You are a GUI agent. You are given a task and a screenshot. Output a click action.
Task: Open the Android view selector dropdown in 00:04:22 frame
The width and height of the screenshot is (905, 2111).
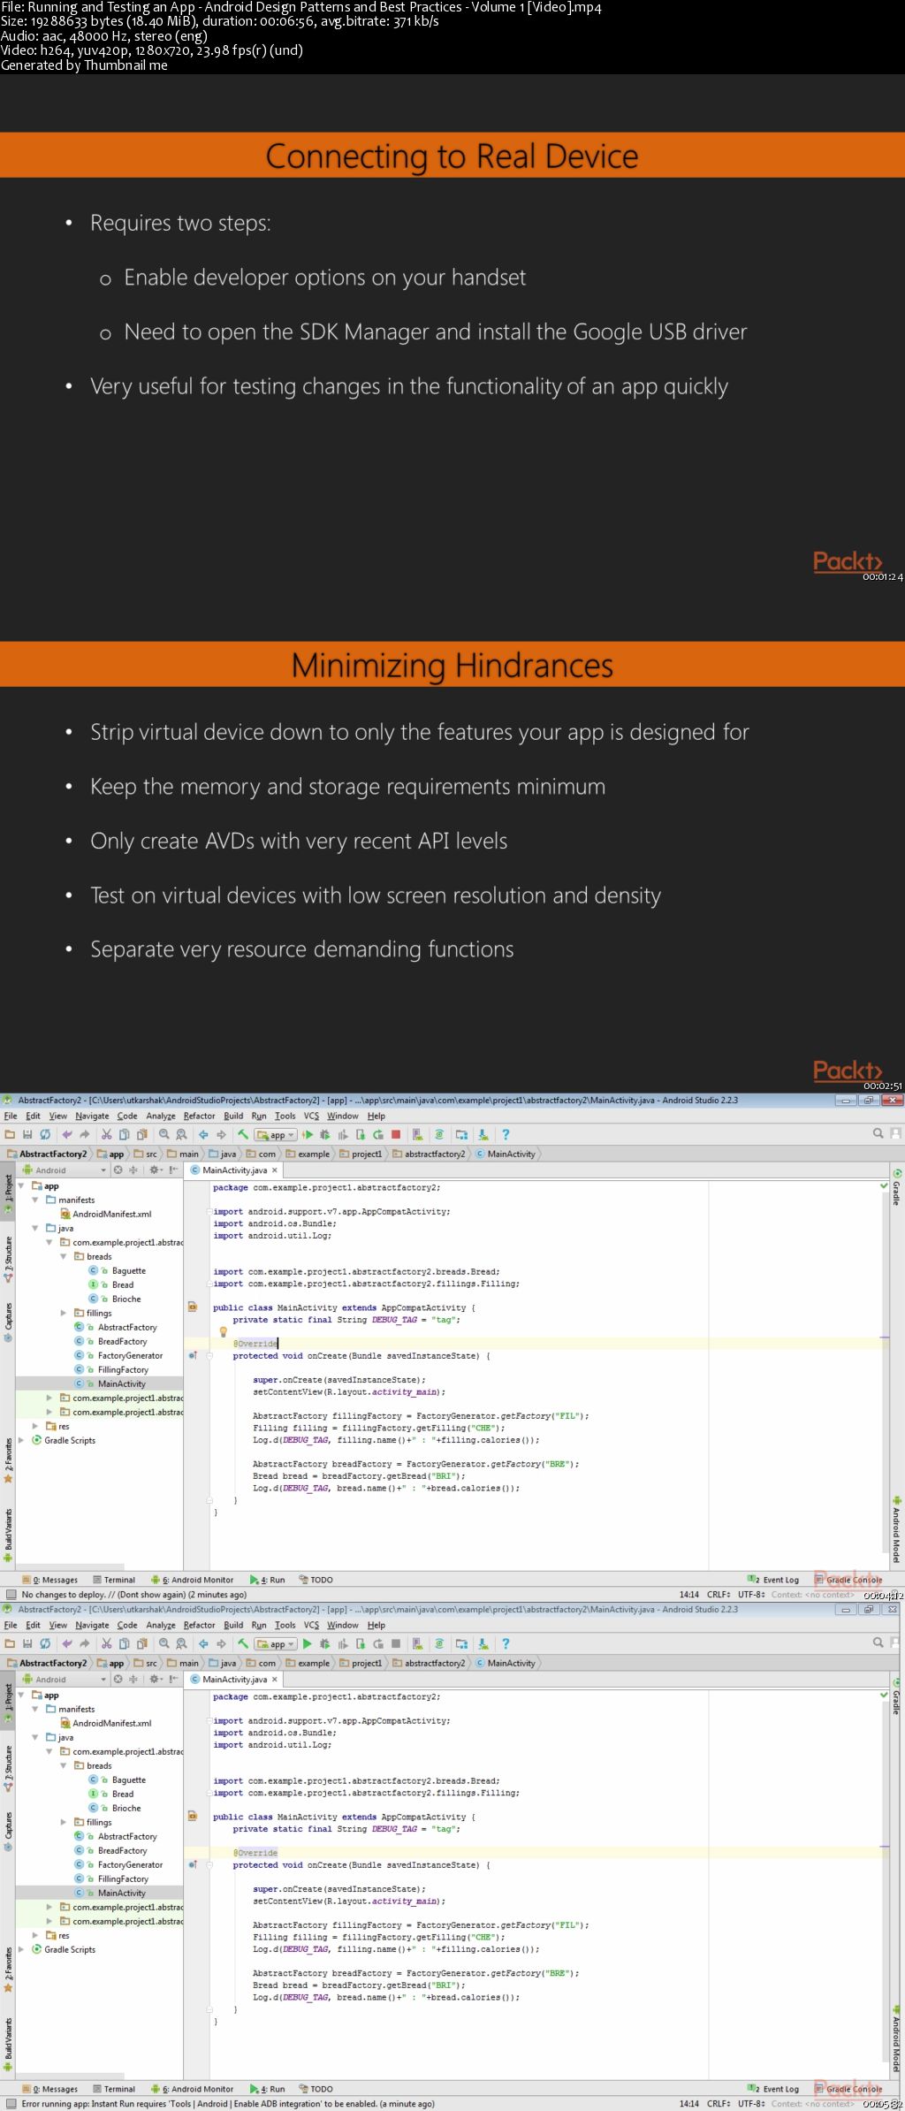(64, 1170)
